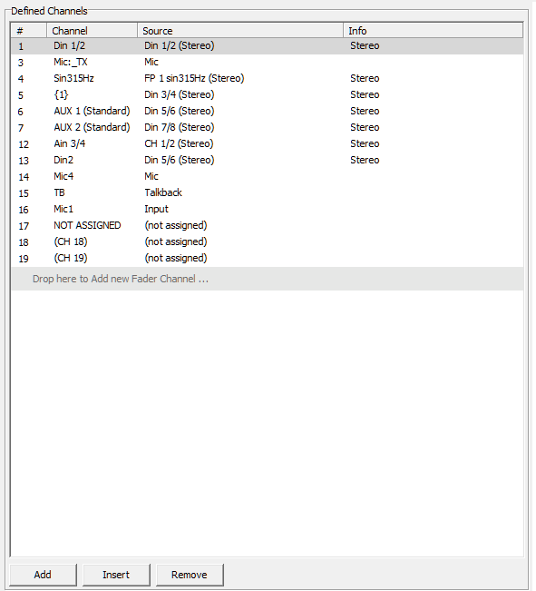Click the Add button

[43, 575]
